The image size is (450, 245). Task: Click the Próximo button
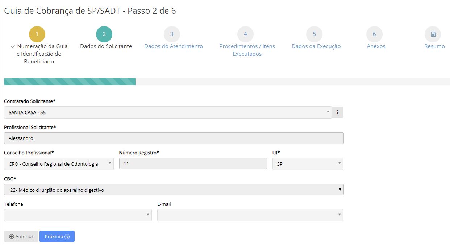click(57, 236)
